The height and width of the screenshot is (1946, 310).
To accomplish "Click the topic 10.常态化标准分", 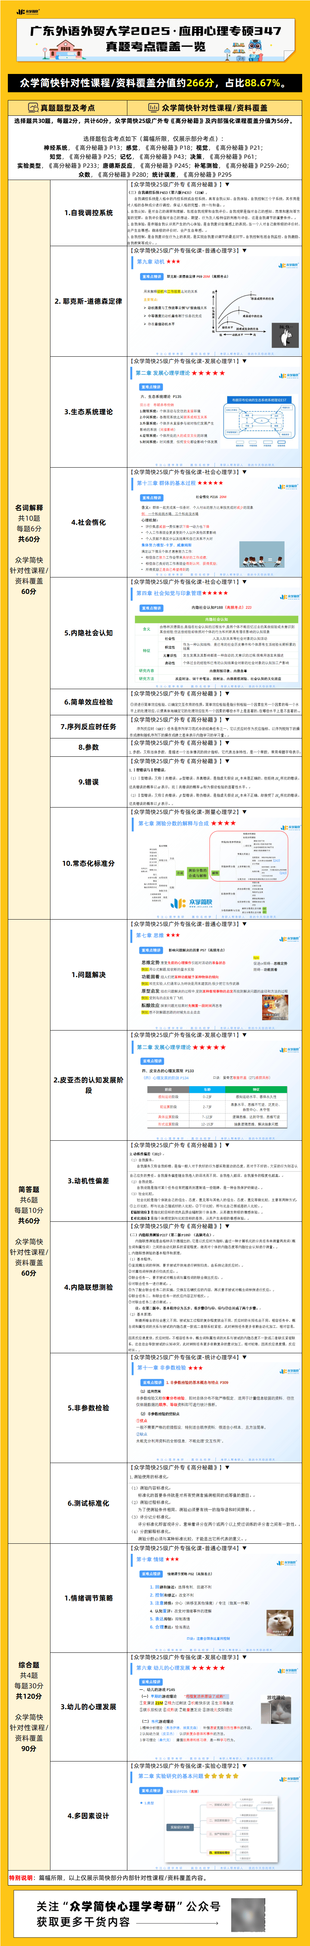I will coord(89,863).
